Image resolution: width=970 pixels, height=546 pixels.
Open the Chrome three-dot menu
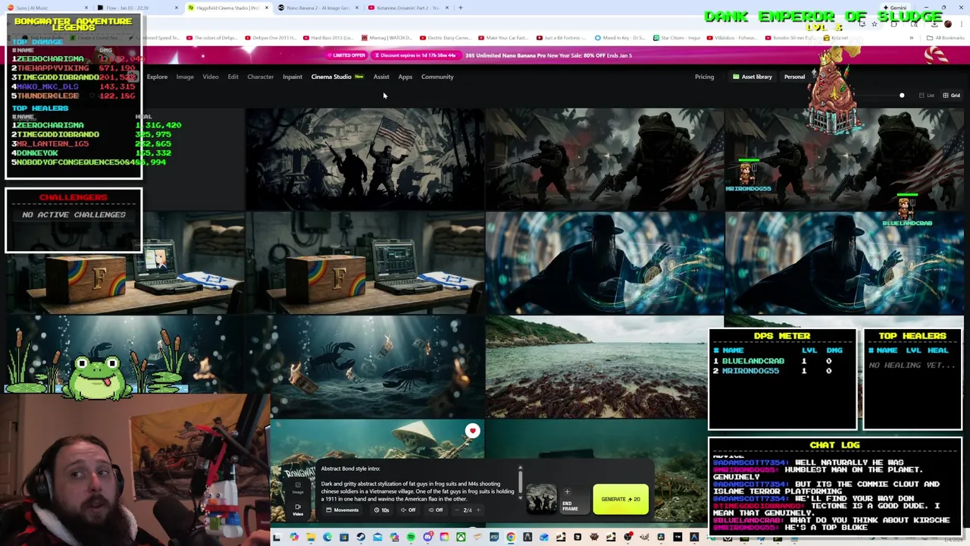(x=961, y=24)
